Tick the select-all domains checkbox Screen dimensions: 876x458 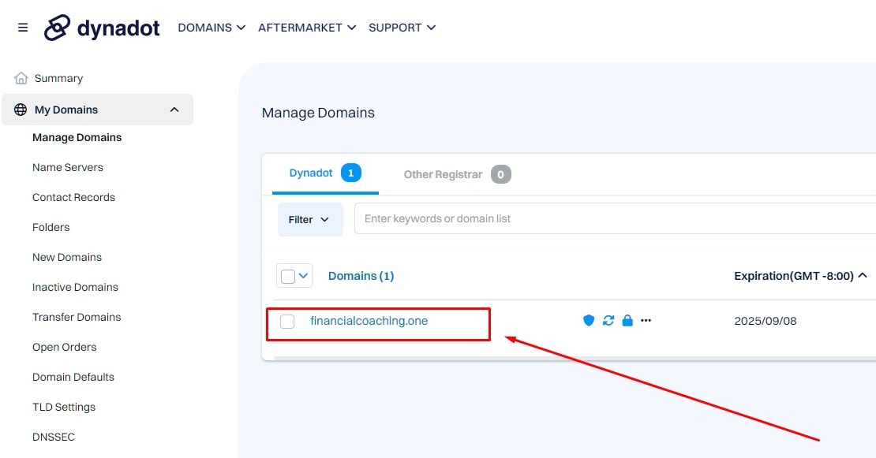(x=288, y=276)
